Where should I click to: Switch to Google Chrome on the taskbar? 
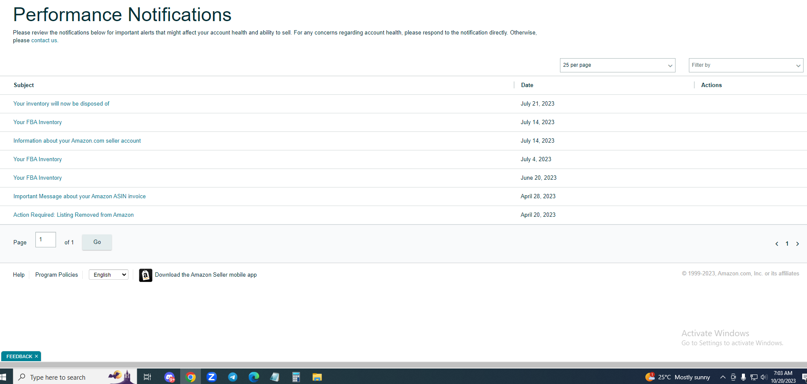tap(191, 377)
